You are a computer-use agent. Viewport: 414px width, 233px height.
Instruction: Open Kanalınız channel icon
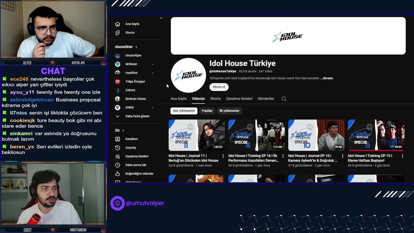[x=118, y=139]
